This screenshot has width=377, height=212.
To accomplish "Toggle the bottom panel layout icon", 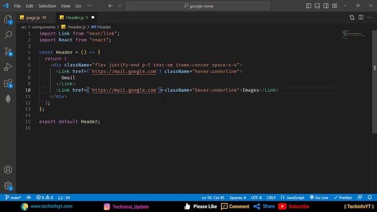I will click(317, 6).
